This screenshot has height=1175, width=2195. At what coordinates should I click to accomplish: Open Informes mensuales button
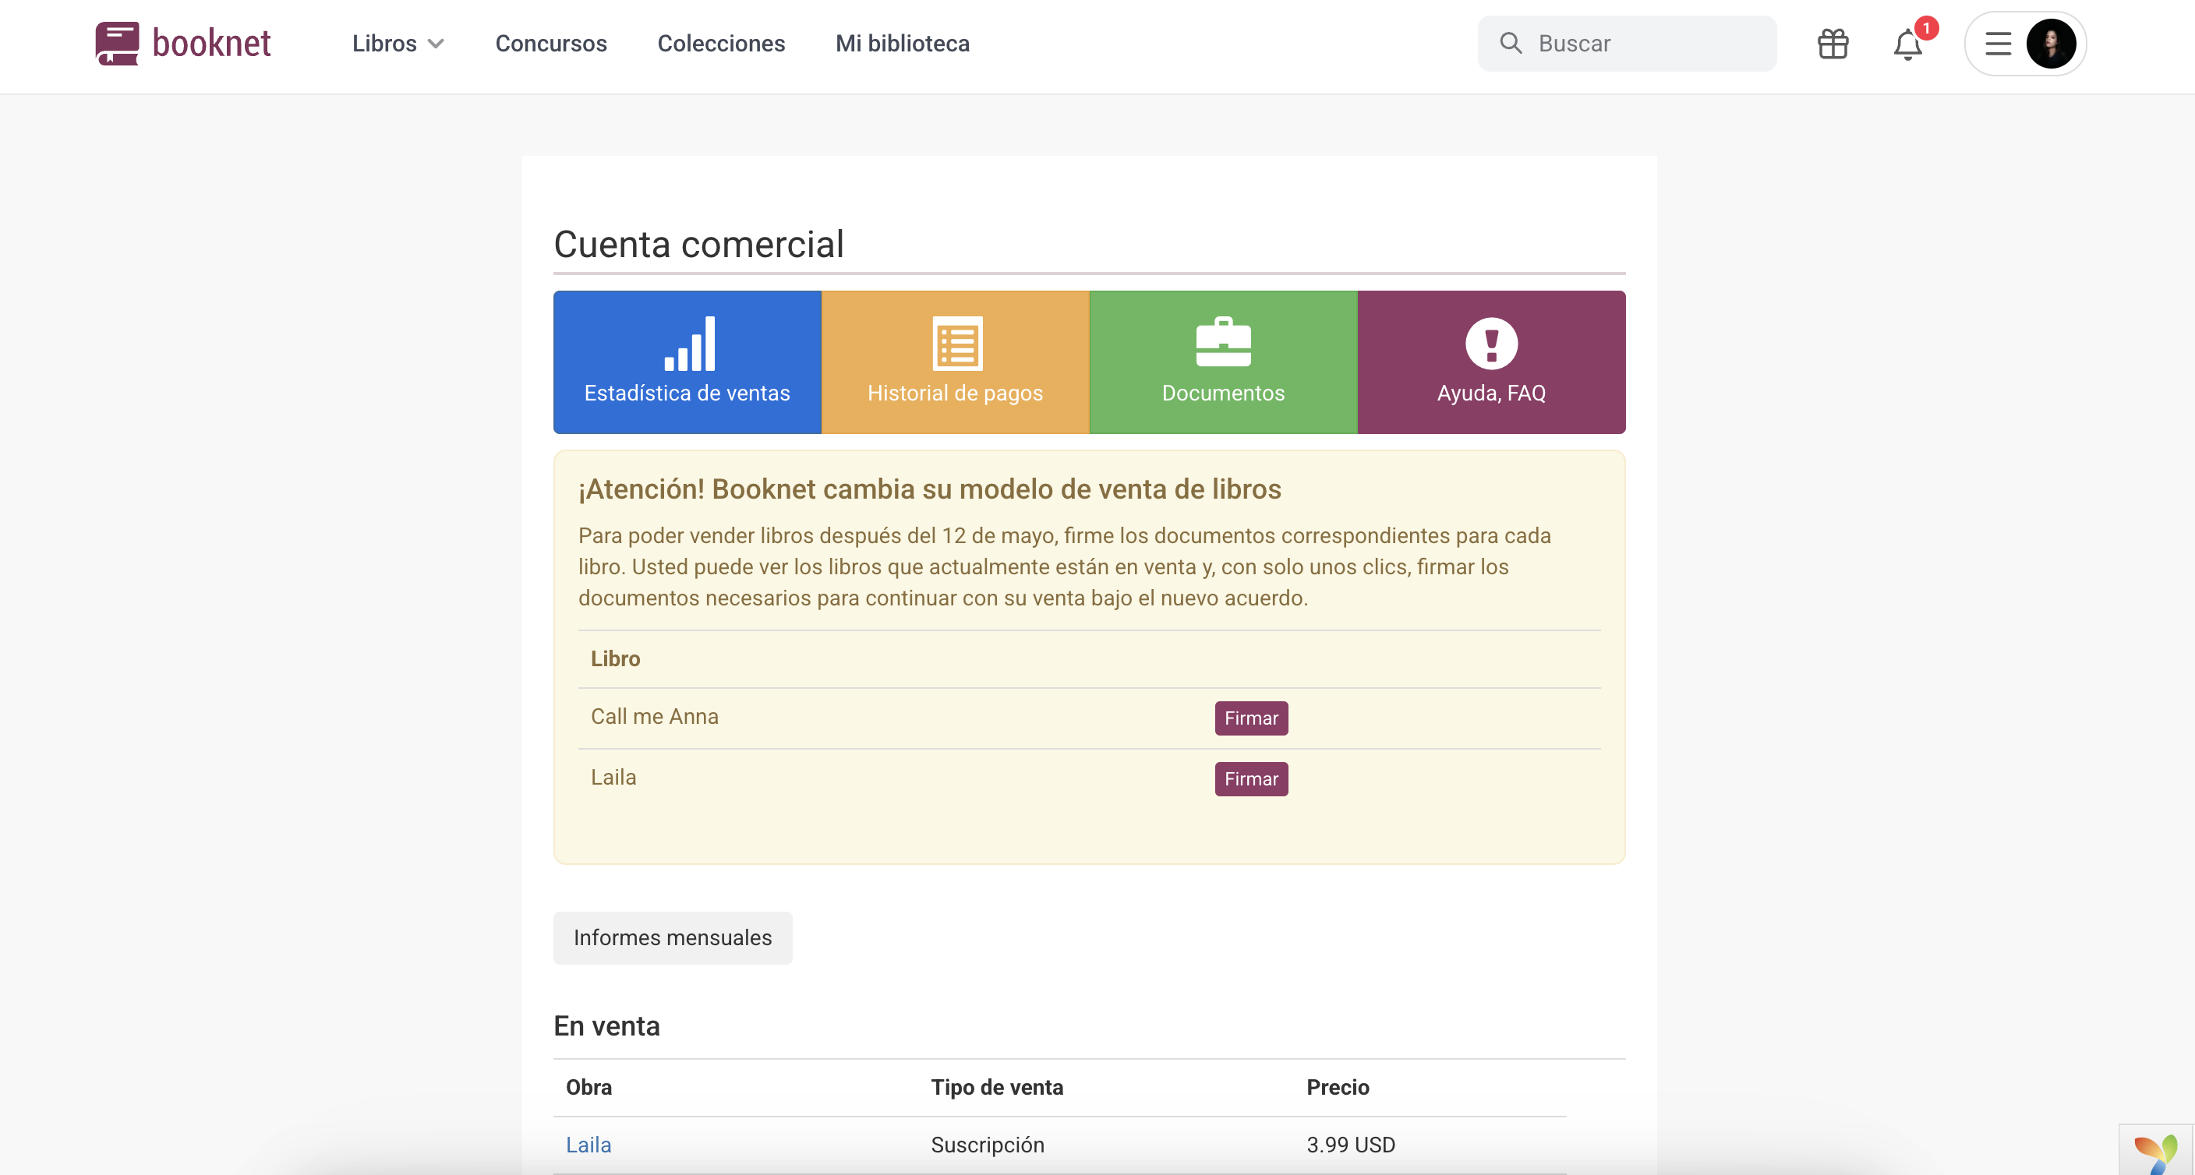coord(673,937)
